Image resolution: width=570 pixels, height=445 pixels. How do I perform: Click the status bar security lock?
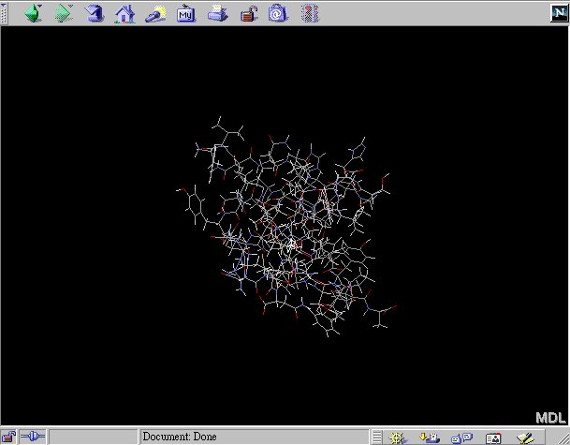[x=8, y=437]
